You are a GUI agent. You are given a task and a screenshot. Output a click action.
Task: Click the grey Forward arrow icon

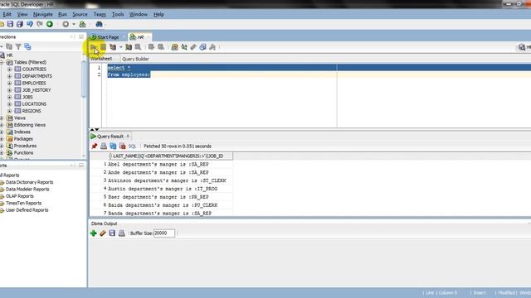click(66, 24)
